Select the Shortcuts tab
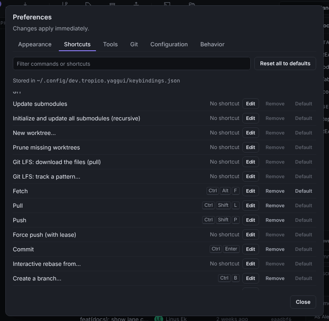329x321 pixels. [77, 45]
